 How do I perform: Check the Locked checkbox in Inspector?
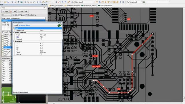click(x=41, y=54)
